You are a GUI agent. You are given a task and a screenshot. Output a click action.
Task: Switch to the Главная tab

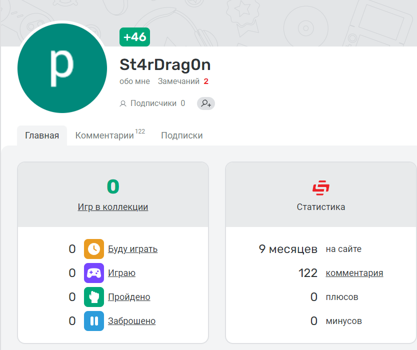42,135
